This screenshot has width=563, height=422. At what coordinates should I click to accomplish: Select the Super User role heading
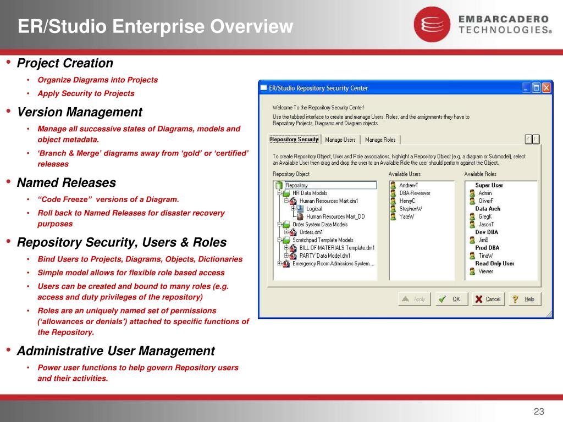(489, 186)
